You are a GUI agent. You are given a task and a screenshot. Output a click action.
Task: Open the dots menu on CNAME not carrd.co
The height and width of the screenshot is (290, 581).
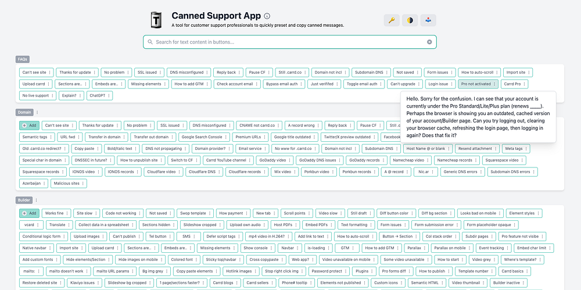pos(278,126)
